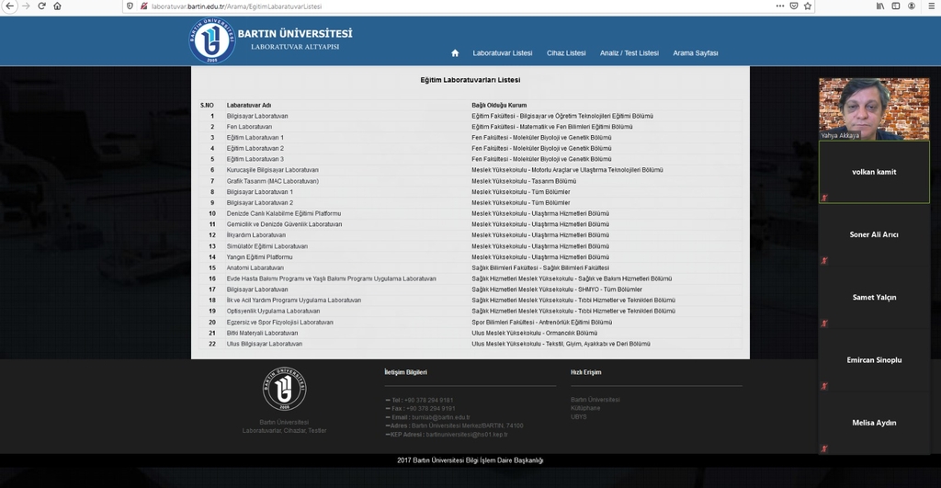
Task: Click the Kütüphane quick access link
Action: [584, 408]
